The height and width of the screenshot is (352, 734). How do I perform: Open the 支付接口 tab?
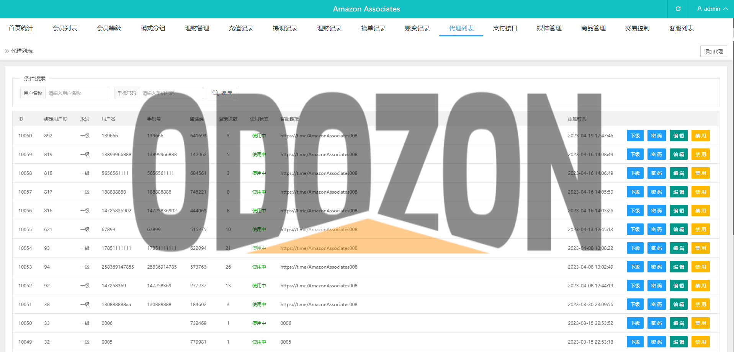[x=505, y=28]
